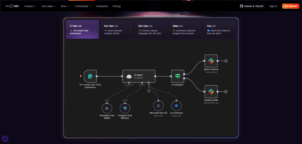Expand the Use cases dropdown menu
The image size is (302, 144).
tap(49, 6)
